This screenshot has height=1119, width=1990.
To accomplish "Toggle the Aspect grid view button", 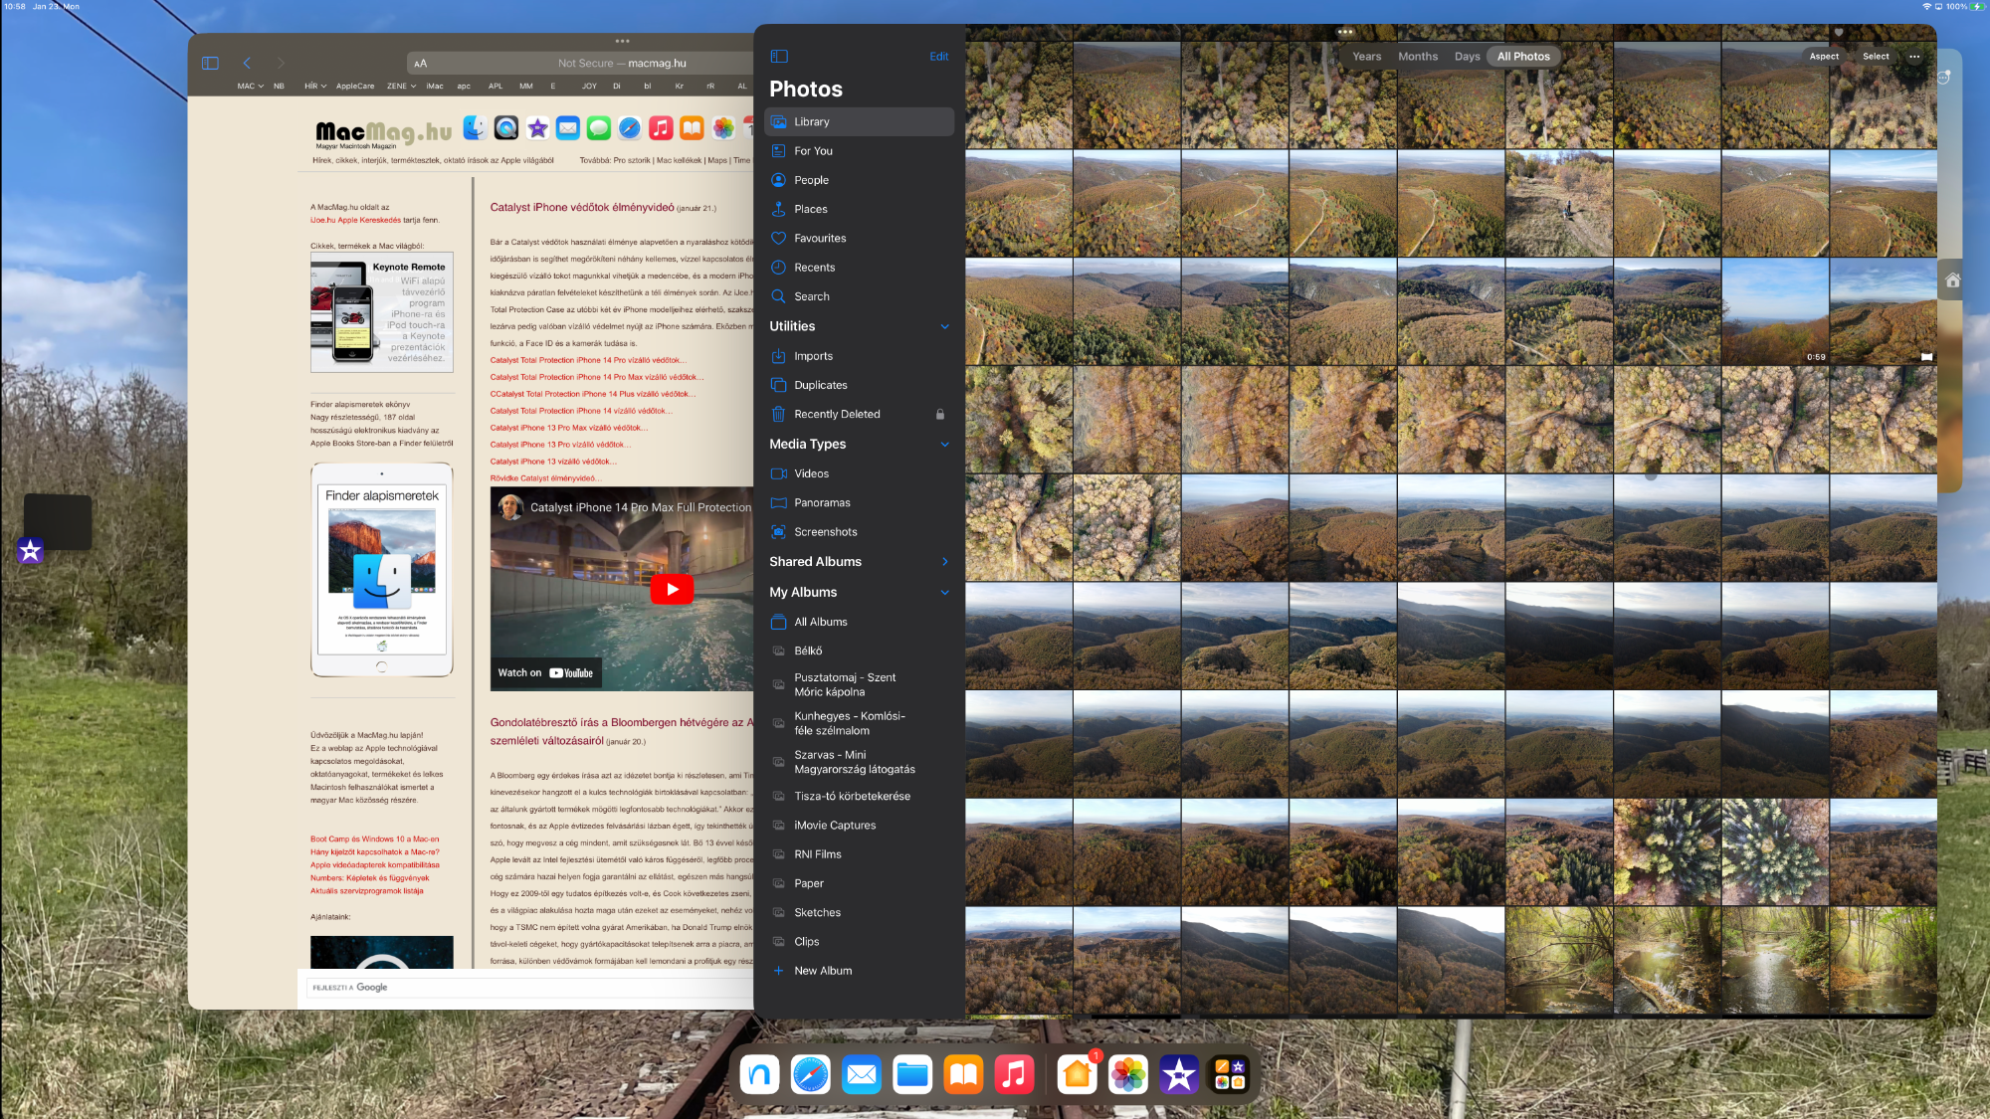I will point(1824,57).
